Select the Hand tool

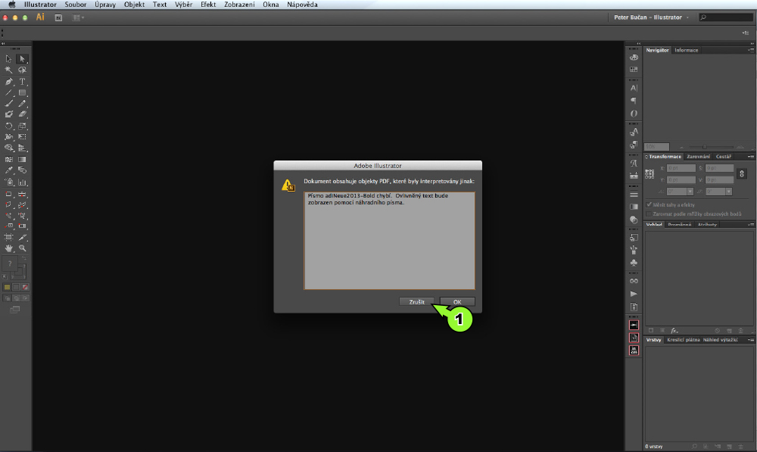(x=8, y=248)
